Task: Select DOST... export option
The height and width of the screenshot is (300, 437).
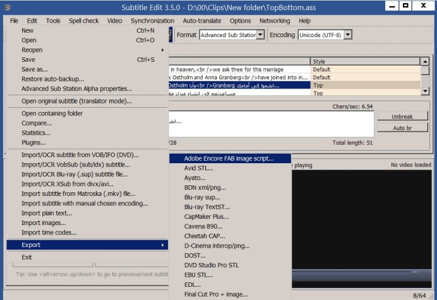Action: pos(230,255)
